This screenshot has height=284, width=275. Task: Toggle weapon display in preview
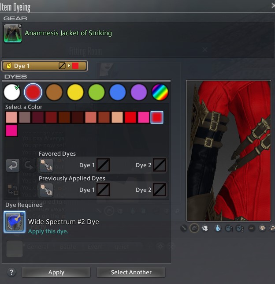(x=184, y=228)
